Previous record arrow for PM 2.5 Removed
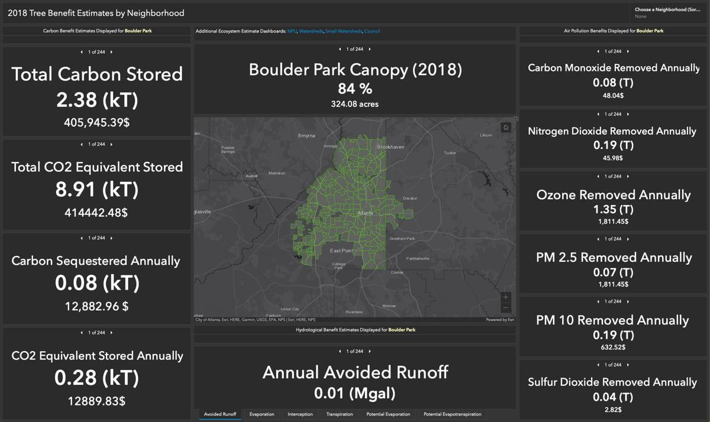The image size is (710, 422). [599, 239]
